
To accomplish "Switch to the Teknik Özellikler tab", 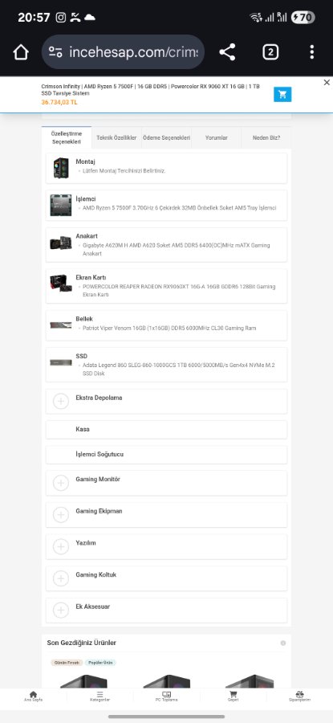I will [116, 138].
